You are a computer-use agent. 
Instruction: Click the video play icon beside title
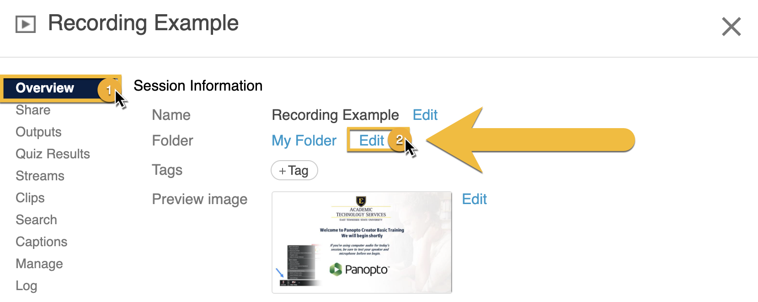pyautogui.click(x=26, y=24)
